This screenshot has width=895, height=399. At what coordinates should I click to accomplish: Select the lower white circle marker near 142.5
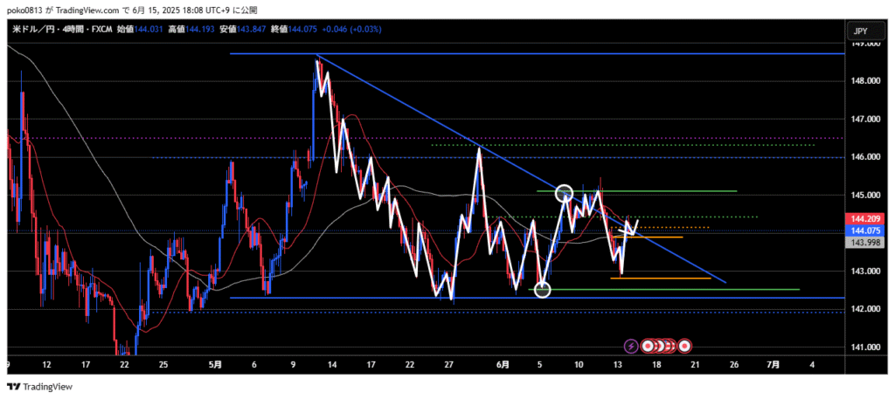542,289
